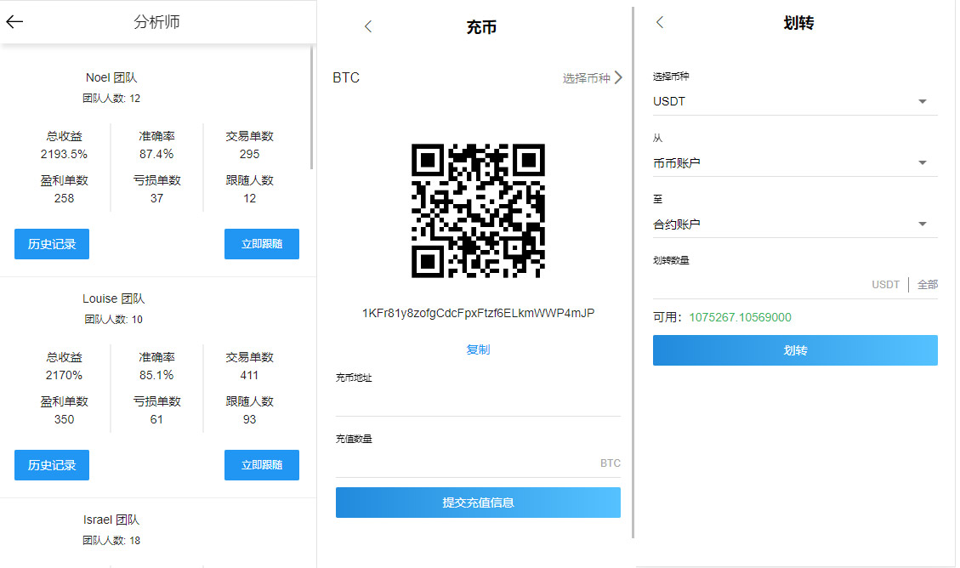Submit with 提交充值信息 button
Screen dimensions: 960x568
click(478, 503)
